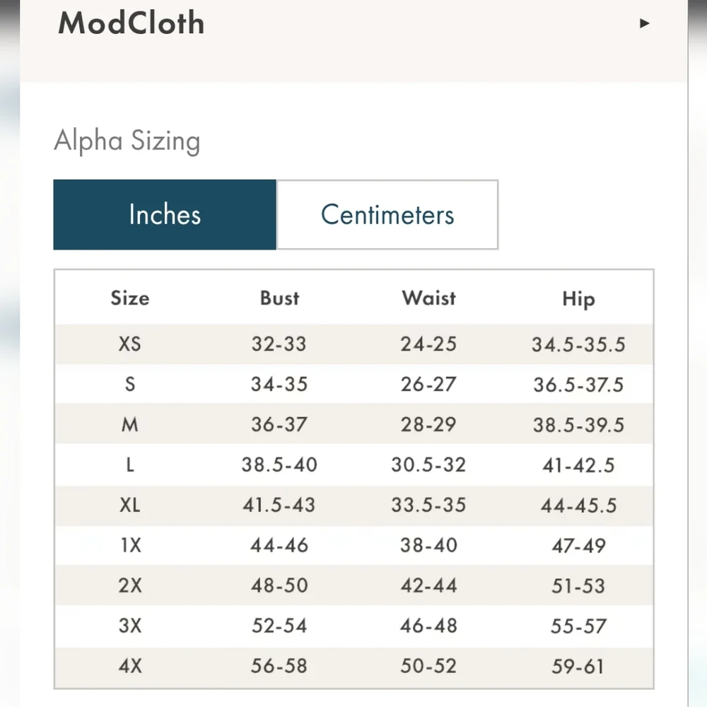
Task: Click the L size row label
Action: [x=130, y=465]
